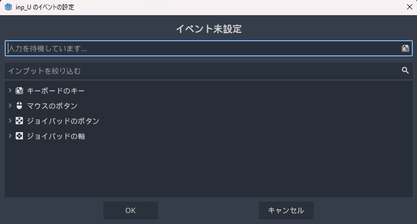This screenshot has width=417, height=224.
Task: Select the キーボードのキー label
Action: 56,91
